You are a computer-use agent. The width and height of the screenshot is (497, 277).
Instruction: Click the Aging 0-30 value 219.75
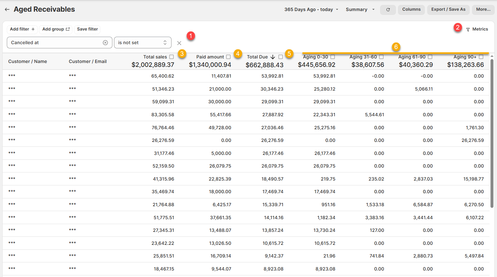coord(328,179)
